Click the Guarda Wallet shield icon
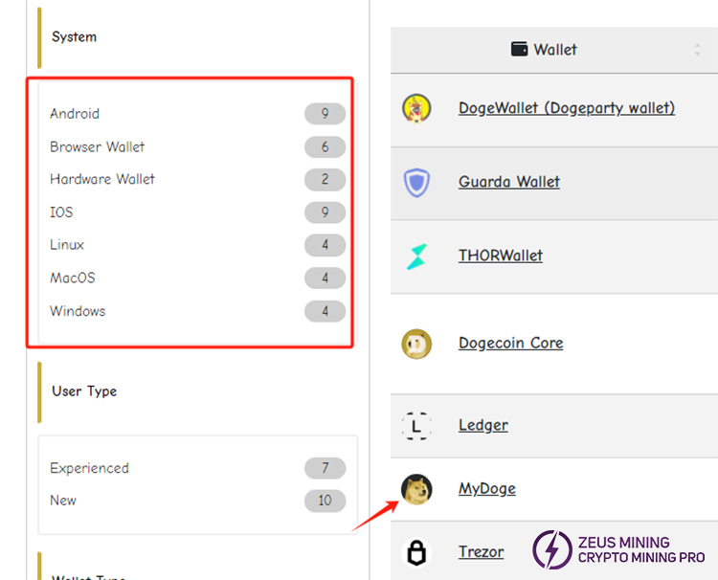718x580 pixels. [x=416, y=182]
